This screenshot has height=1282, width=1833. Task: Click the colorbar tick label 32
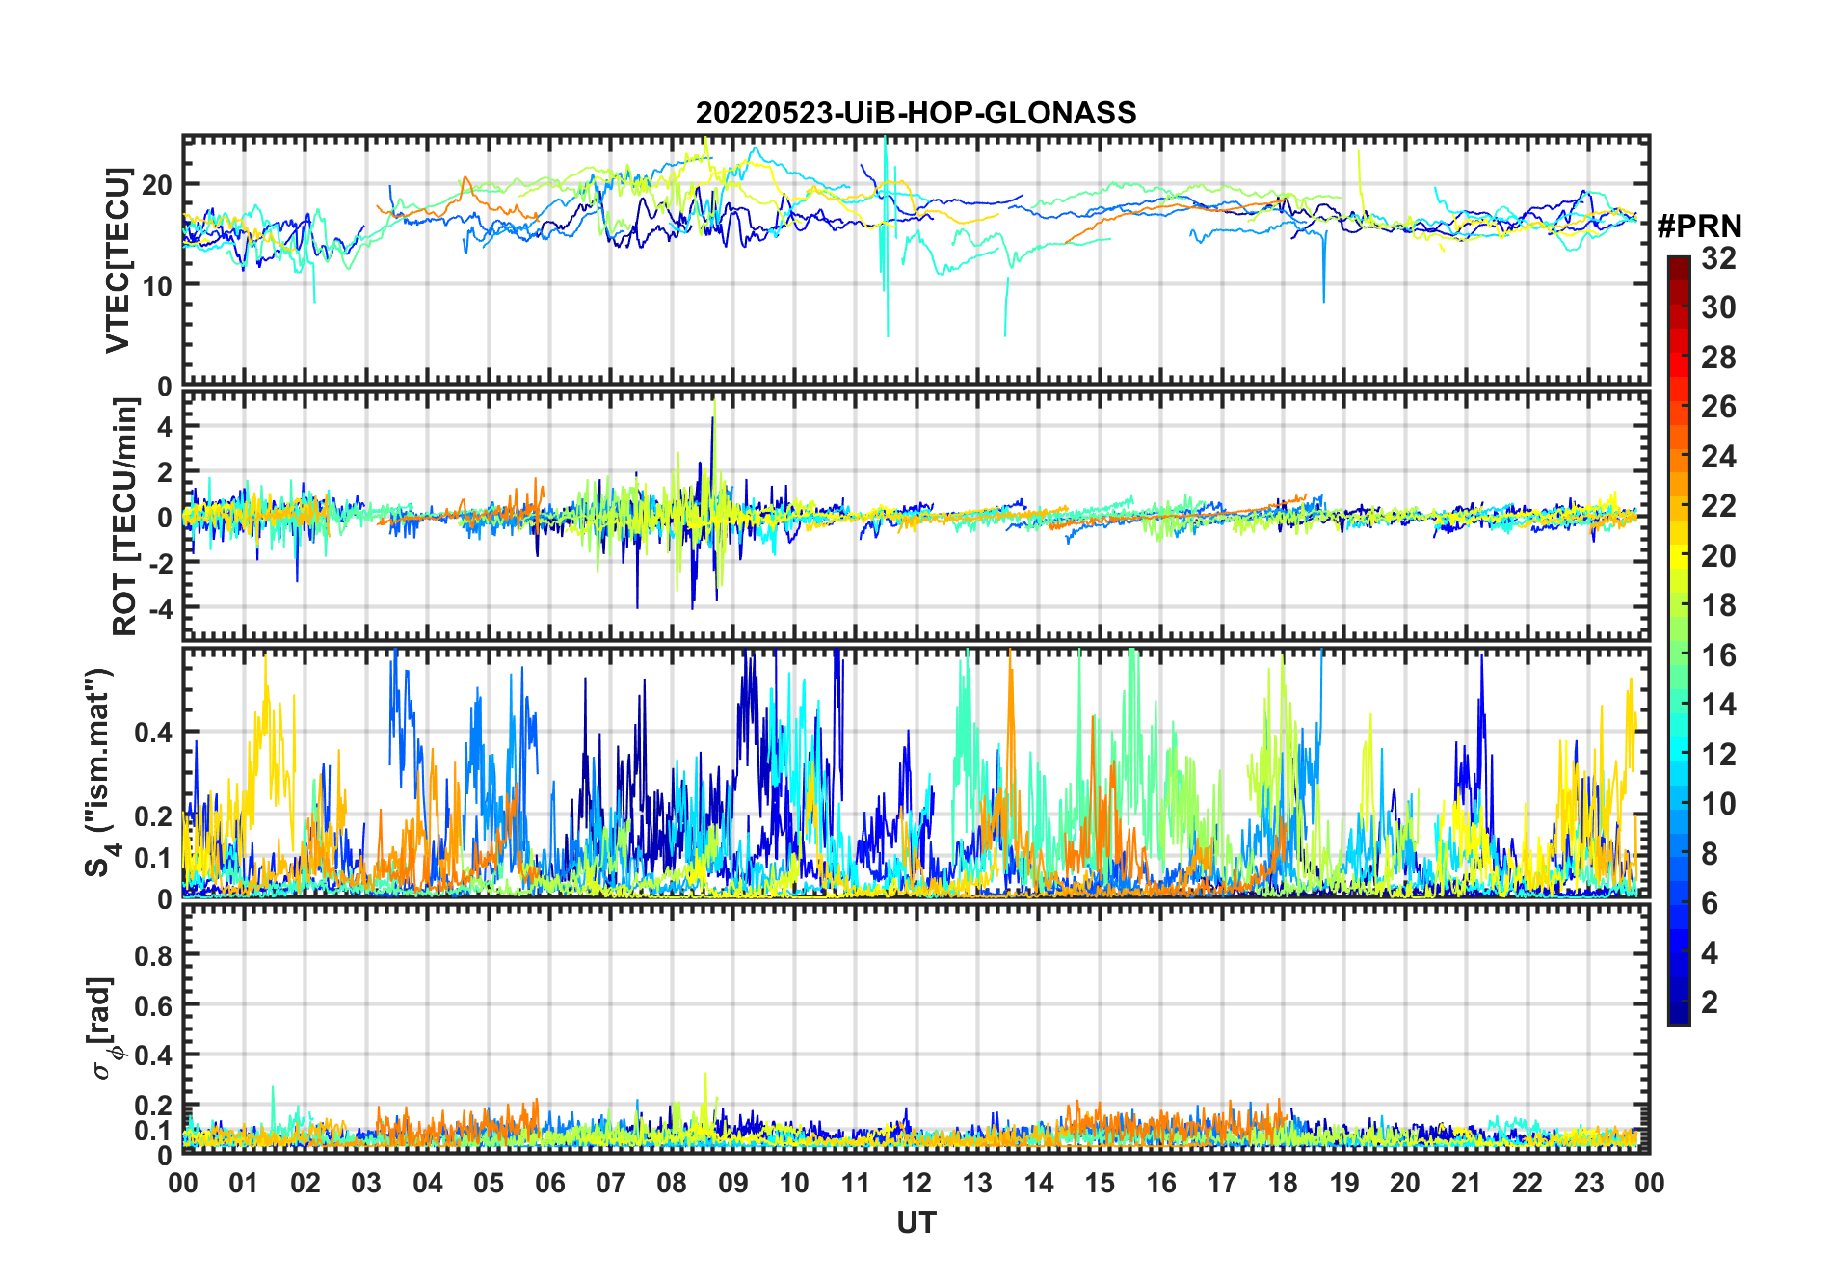1718,257
